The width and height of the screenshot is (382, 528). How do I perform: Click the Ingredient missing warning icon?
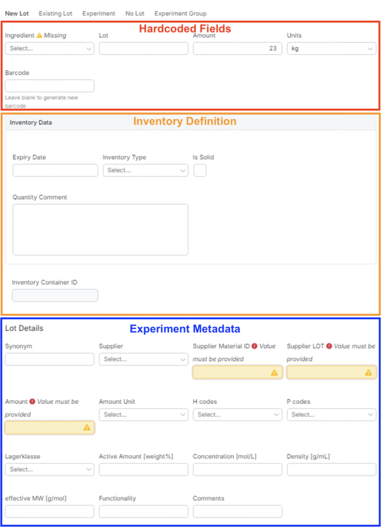pyautogui.click(x=39, y=36)
